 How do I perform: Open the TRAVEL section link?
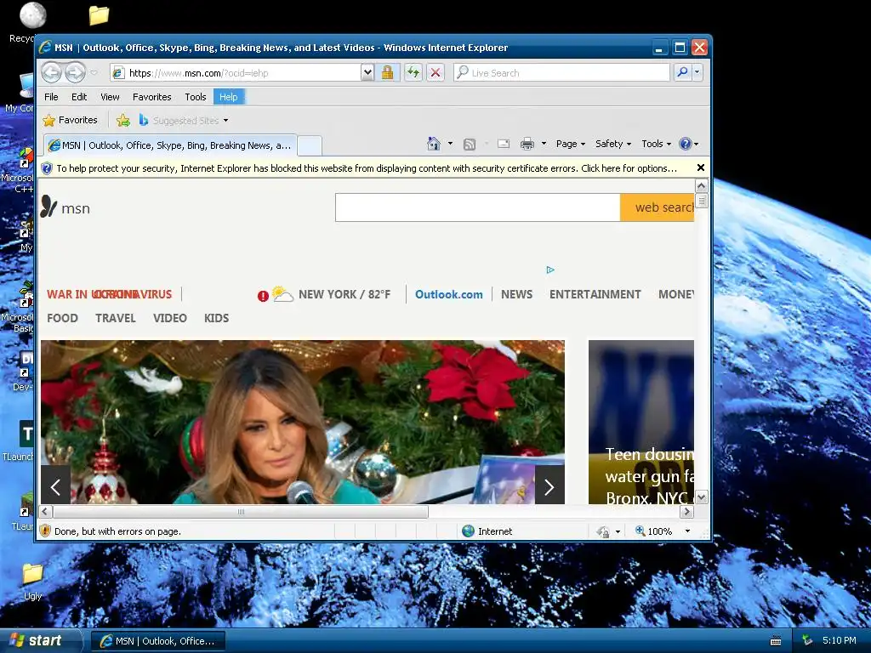click(115, 318)
